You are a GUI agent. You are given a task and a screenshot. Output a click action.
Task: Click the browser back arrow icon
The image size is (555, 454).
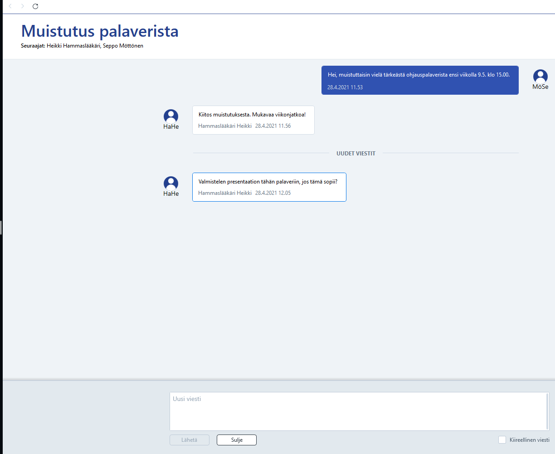click(10, 6)
